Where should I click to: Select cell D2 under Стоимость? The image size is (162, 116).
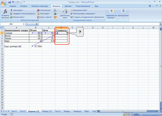click(x=61, y=33)
